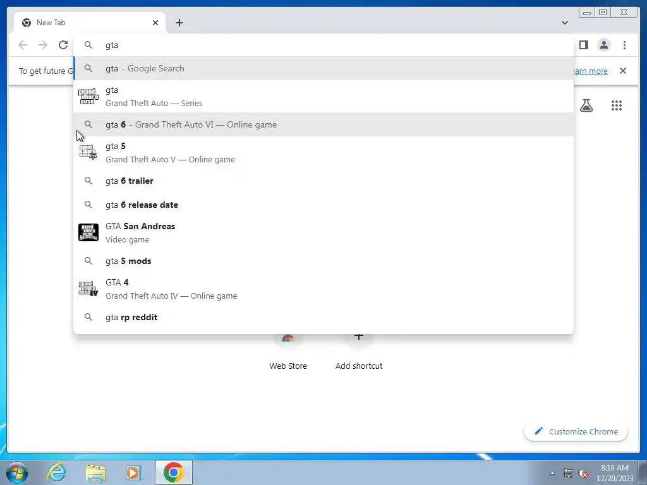647x485 pixels.
Task: Select the New Tab tab
Action: [90, 23]
